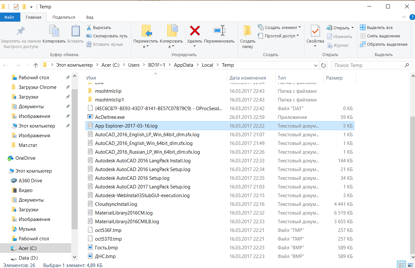Go to AppData in the breadcrumb
This screenshot has height=268, width=415.
184,65
